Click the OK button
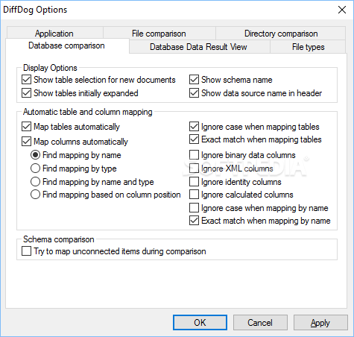The height and width of the screenshot is (337, 354). pos(200,323)
